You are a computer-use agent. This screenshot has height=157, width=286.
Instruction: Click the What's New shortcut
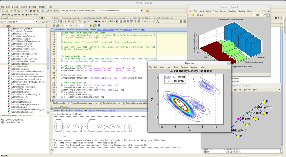click(x=32, y=15)
